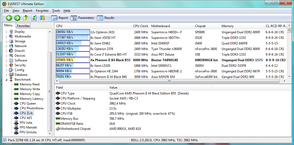Select the Display monitor icon in tree
The image size is (294, 145).
pyautogui.click(x=11, y=32)
